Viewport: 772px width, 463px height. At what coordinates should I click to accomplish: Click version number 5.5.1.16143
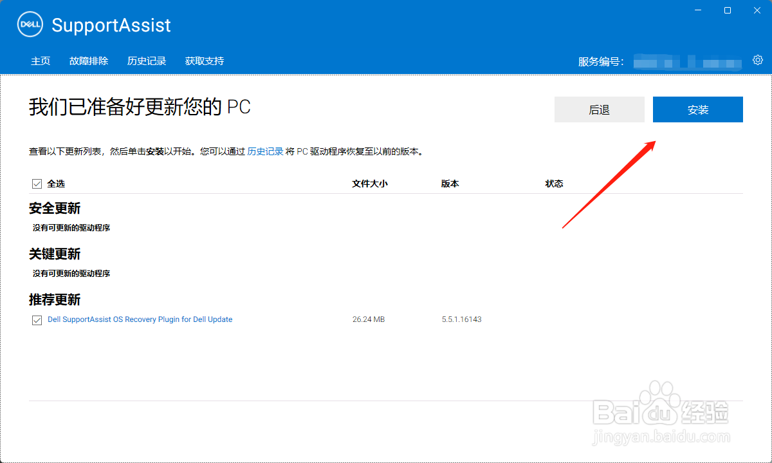462,319
